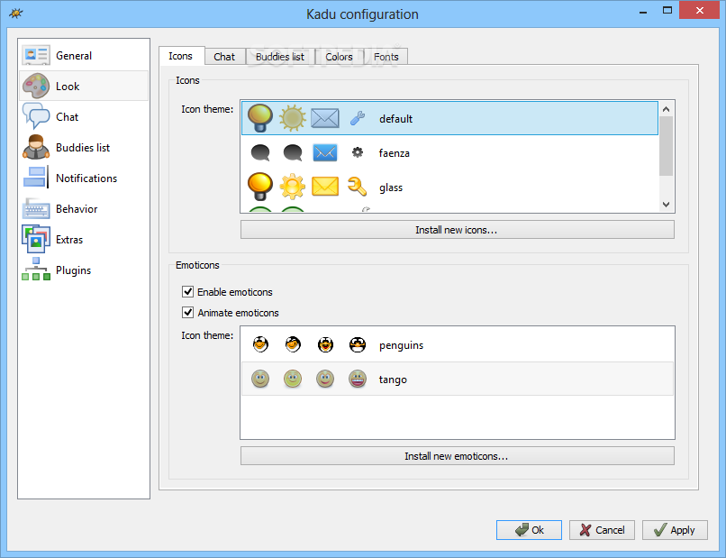This screenshot has height=558, width=726.
Task: Click Install new emoticons button
Action: (457, 456)
